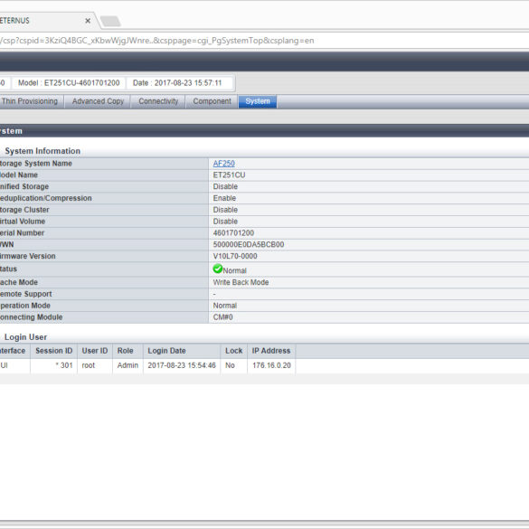The height and width of the screenshot is (529, 529).
Task: Click the Session ID column header
Action: point(54,351)
